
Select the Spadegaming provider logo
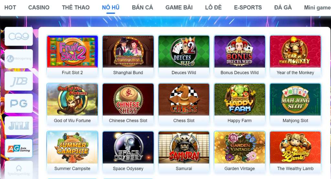click(x=19, y=170)
